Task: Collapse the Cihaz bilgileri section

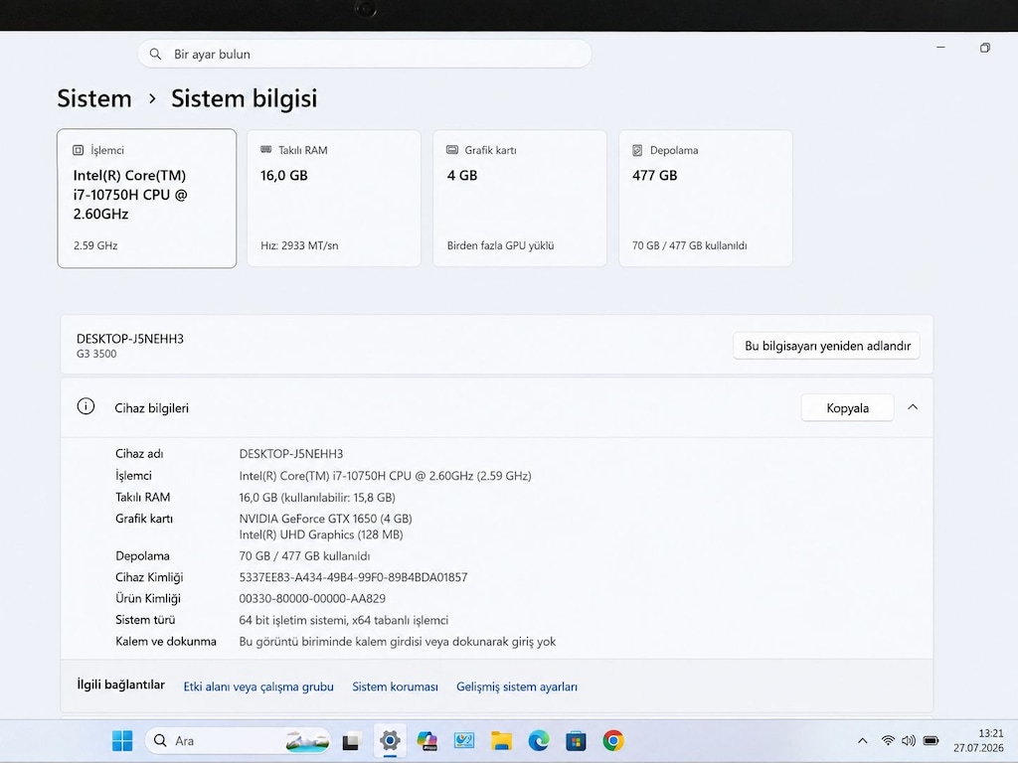Action: [x=913, y=407]
